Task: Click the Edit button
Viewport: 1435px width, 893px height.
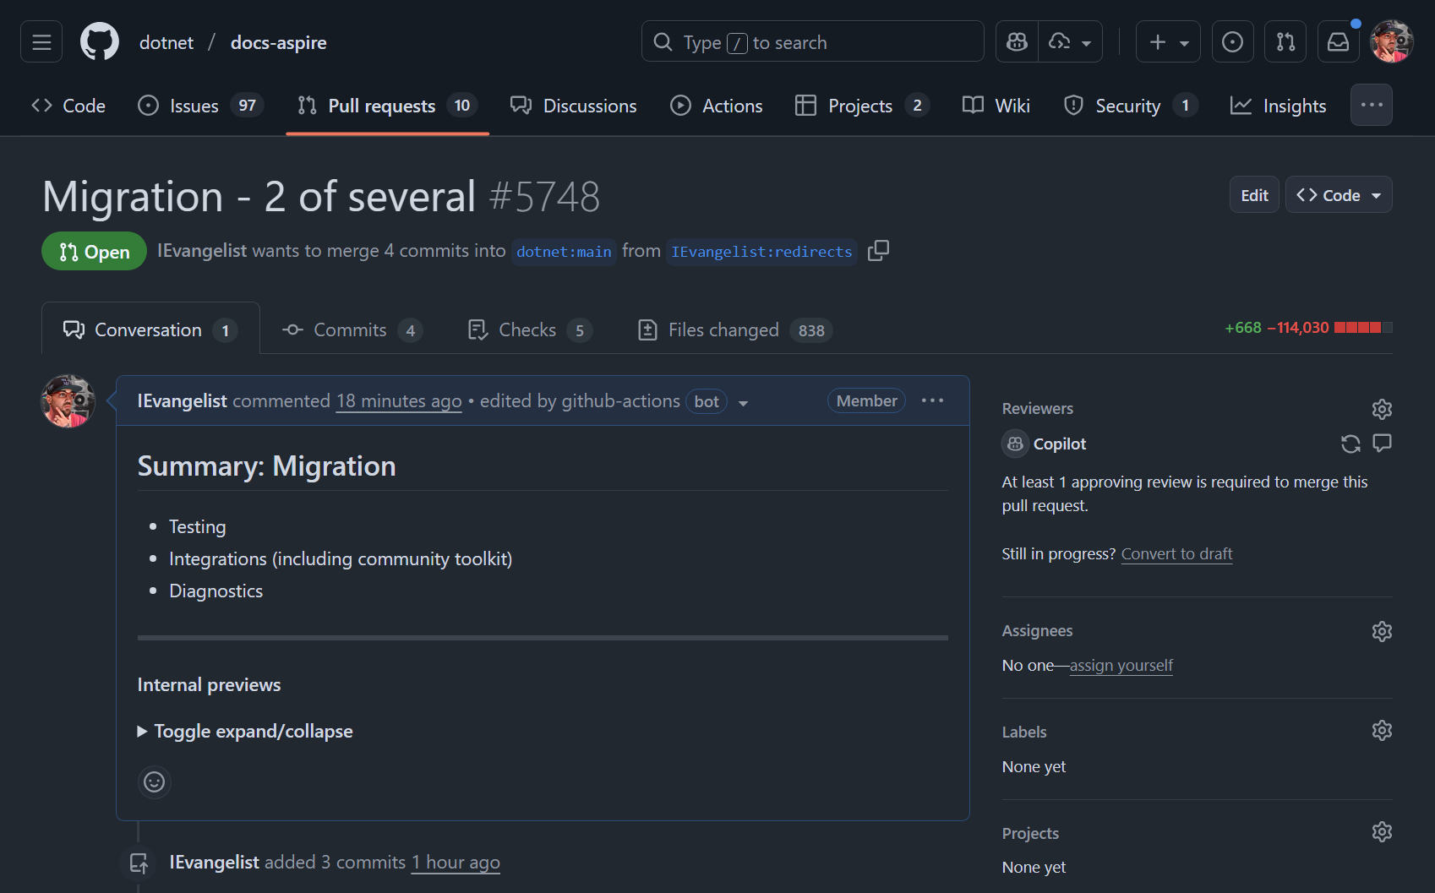Action: (1253, 194)
